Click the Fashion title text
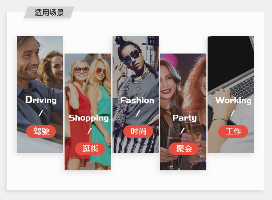Screen dimensions: 272x200 [137, 101]
